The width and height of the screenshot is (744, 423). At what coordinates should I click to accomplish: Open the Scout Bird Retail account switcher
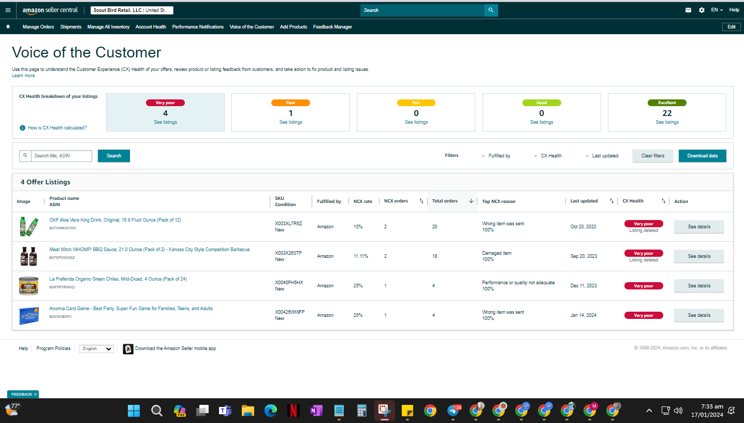[132, 10]
